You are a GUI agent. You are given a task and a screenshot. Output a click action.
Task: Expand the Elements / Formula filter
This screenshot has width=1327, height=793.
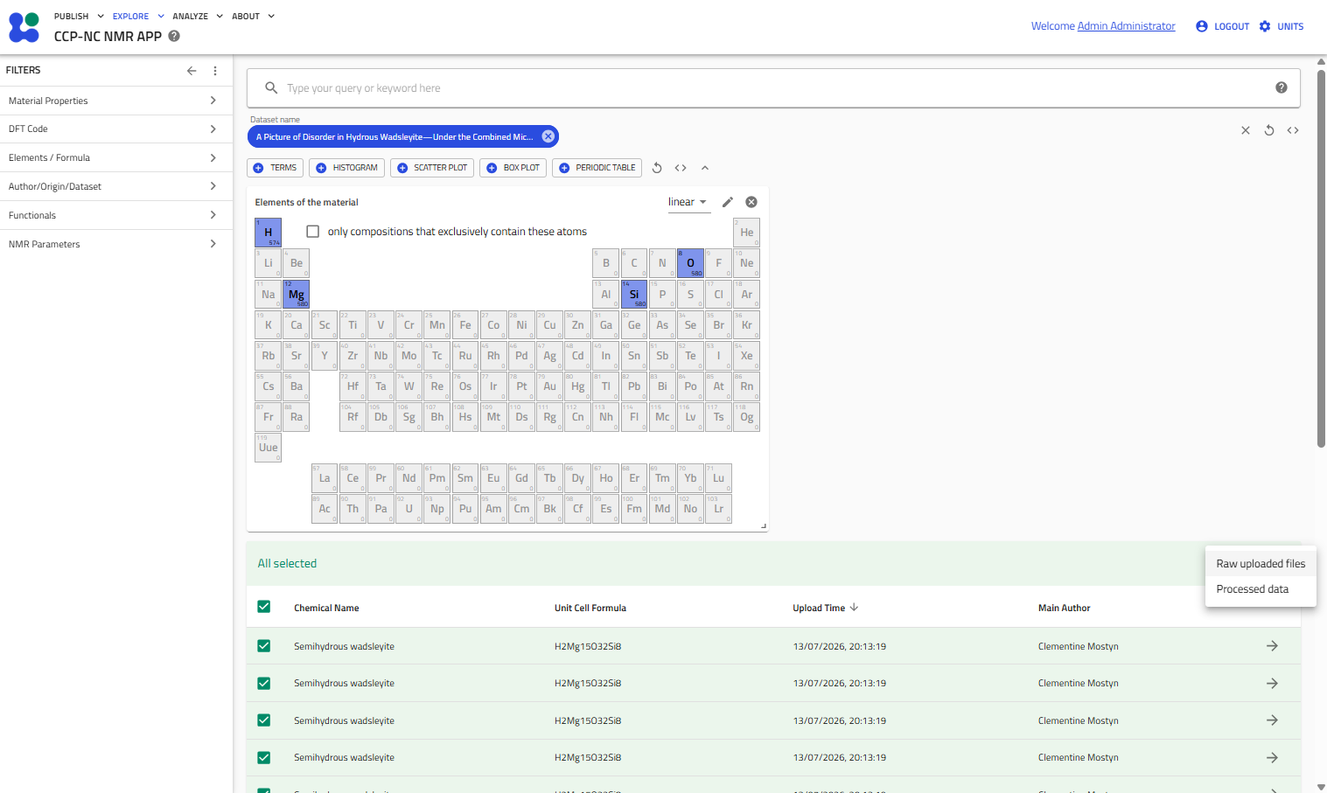point(116,157)
